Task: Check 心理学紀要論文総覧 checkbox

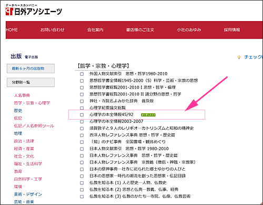Action: [x=82, y=108]
